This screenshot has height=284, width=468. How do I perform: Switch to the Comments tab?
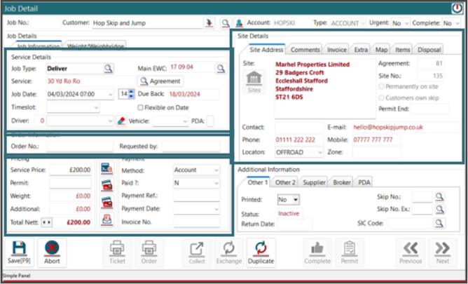305,50
